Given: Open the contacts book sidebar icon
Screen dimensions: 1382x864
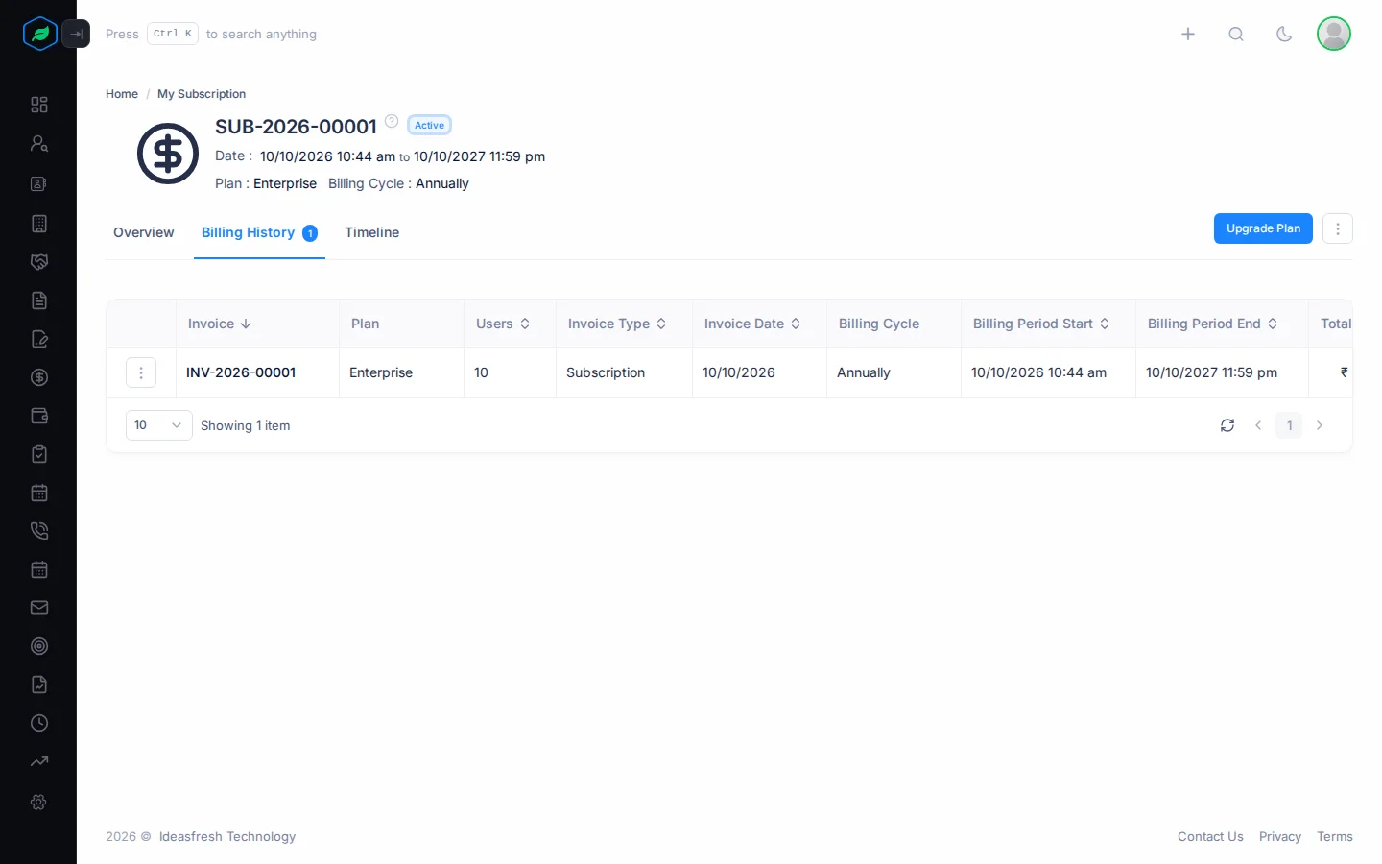Looking at the screenshot, I should pyautogui.click(x=39, y=183).
